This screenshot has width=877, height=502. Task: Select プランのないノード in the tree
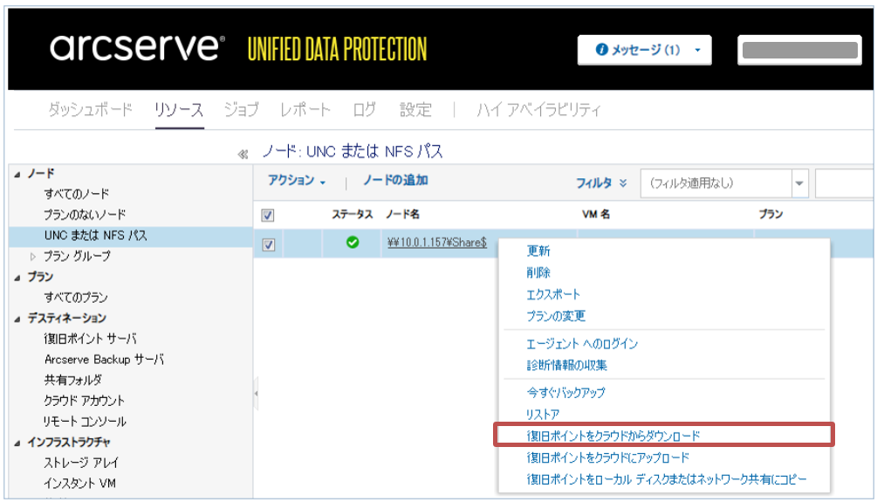click(85, 215)
